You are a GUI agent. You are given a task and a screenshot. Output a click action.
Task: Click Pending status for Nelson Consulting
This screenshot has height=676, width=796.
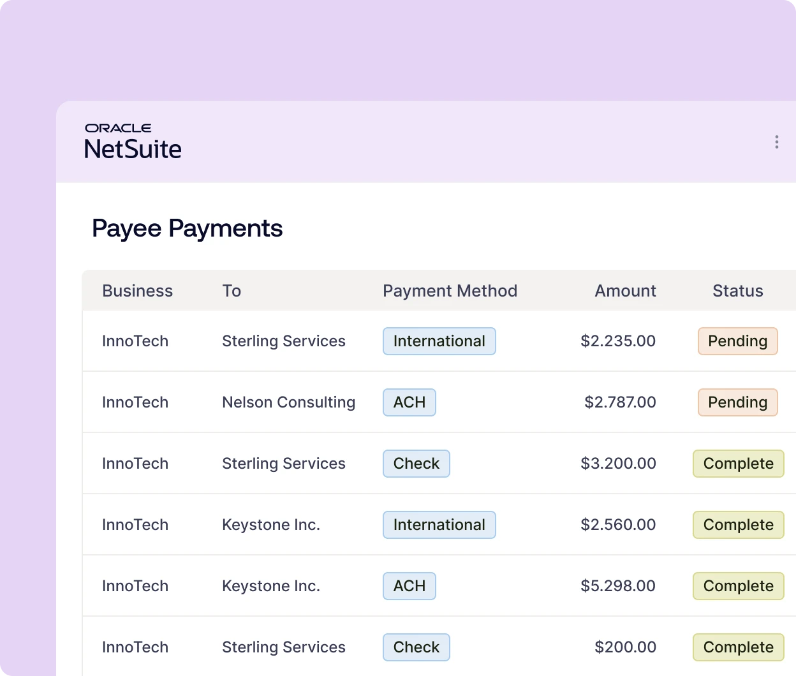pyautogui.click(x=737, y=402)
